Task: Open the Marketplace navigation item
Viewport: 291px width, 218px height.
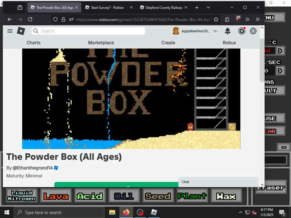Action: pyautogui.click(x=101, y=43)
